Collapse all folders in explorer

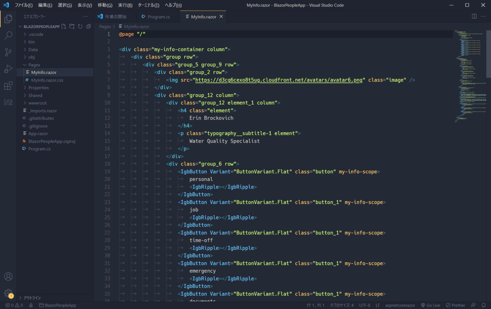point(88,27)
